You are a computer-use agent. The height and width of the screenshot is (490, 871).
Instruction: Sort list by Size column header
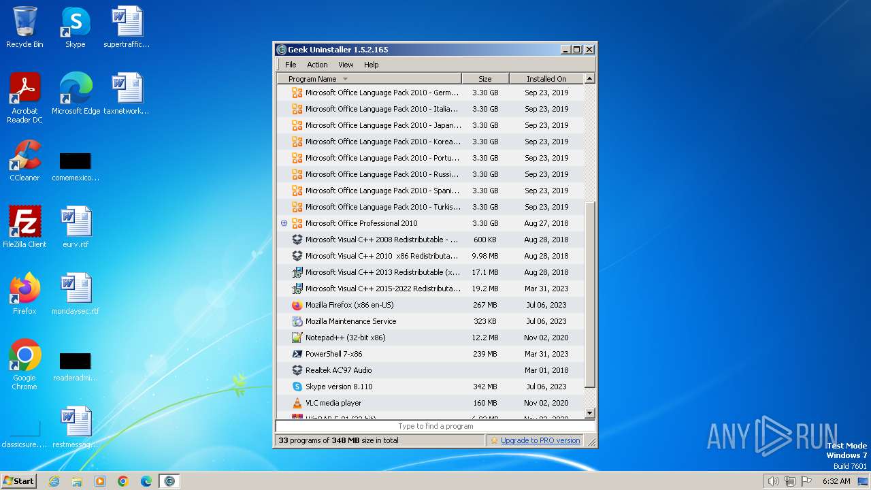(x=485, y=79)
